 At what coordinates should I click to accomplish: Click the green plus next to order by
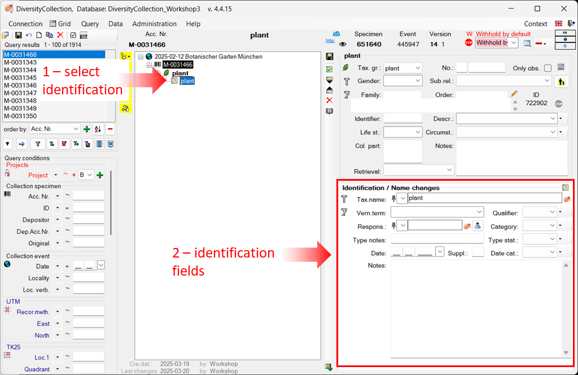(87, 129)
